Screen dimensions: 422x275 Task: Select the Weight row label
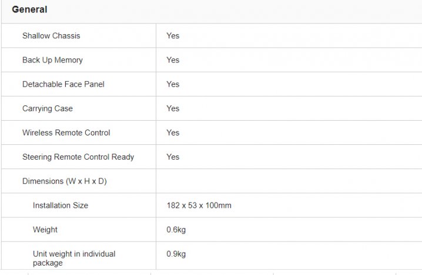click(x=45, y=230)
